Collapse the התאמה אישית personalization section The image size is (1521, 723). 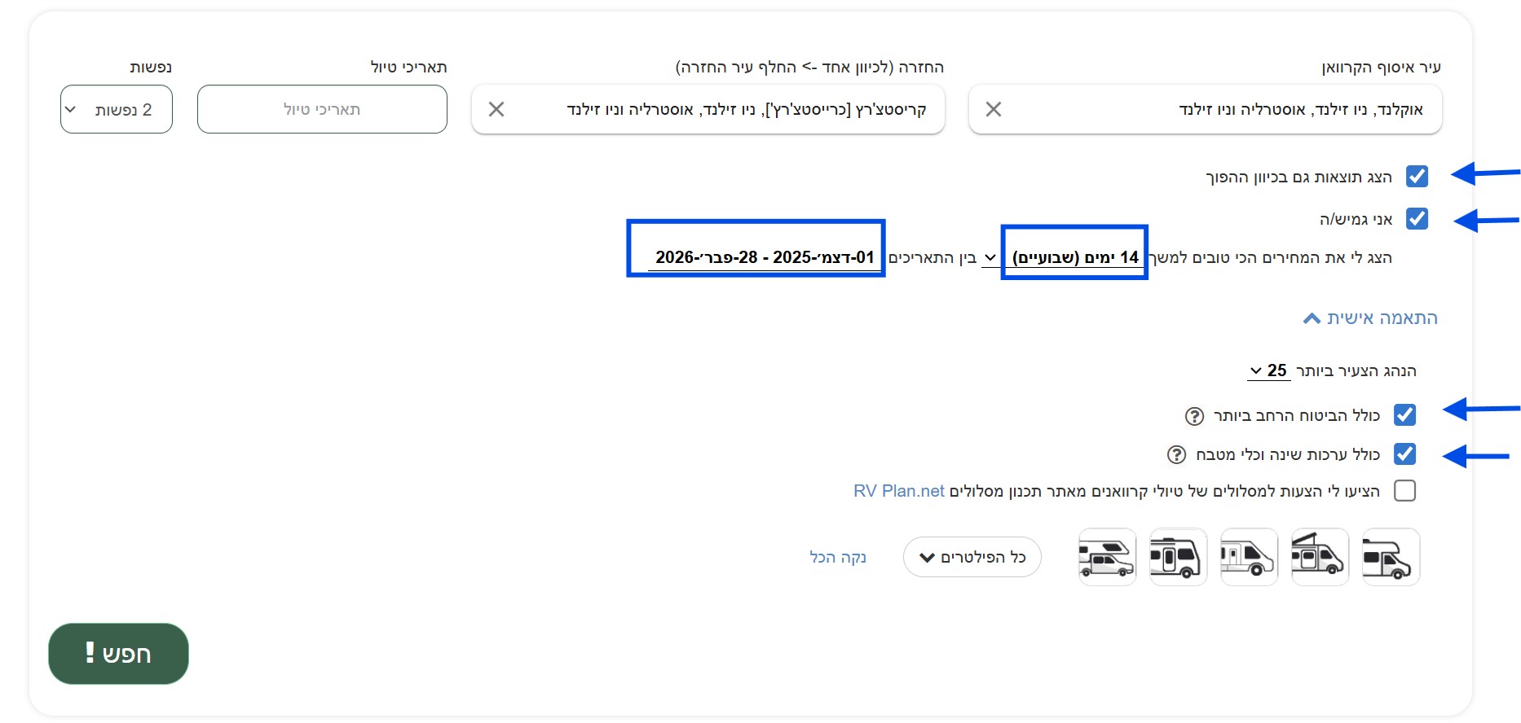click(x=1370, y=318)
